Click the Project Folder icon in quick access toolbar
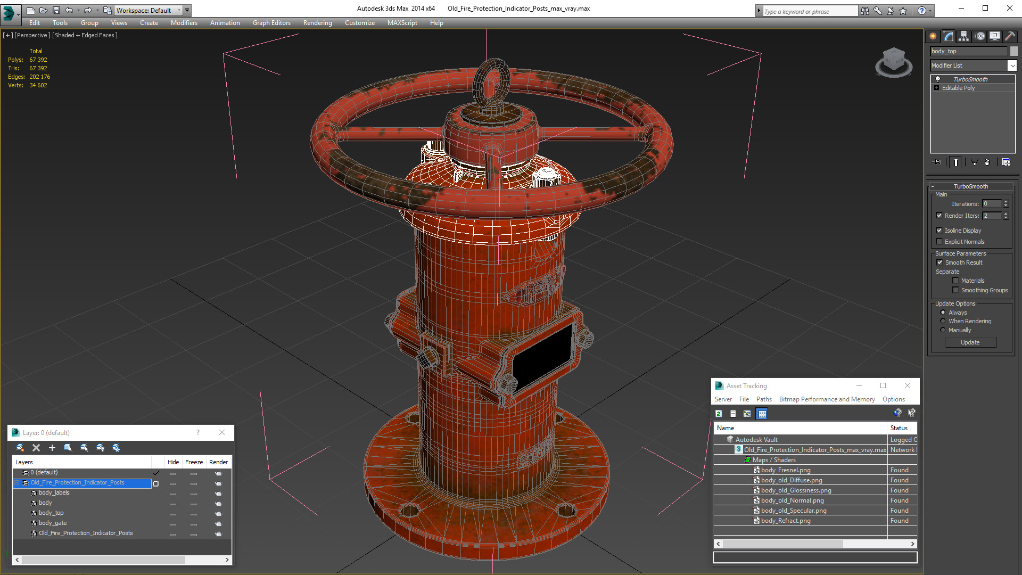The height and width of the screenshot is (575, 1022). 108,10
